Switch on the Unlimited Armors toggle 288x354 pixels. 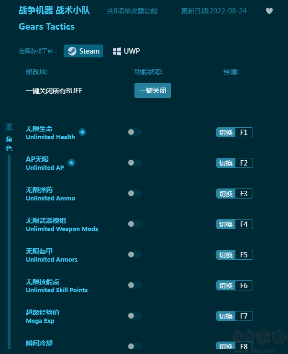pyautogui.click(x=134, y=254)
